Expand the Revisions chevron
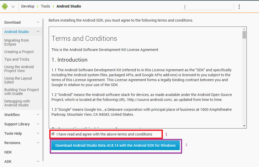The height and width of the screenshot is (167, 259). [x=38, y=143]
